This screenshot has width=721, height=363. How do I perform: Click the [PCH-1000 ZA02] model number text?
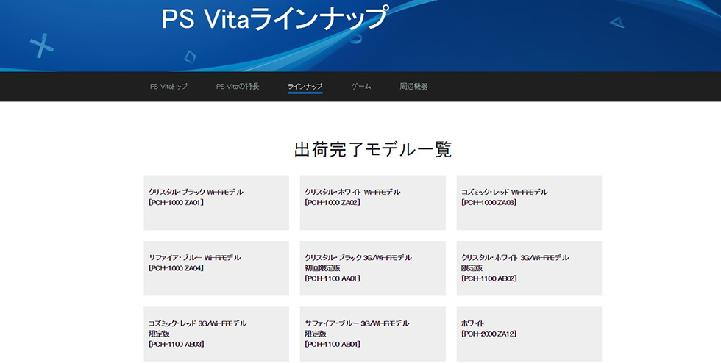coord(333,202)
